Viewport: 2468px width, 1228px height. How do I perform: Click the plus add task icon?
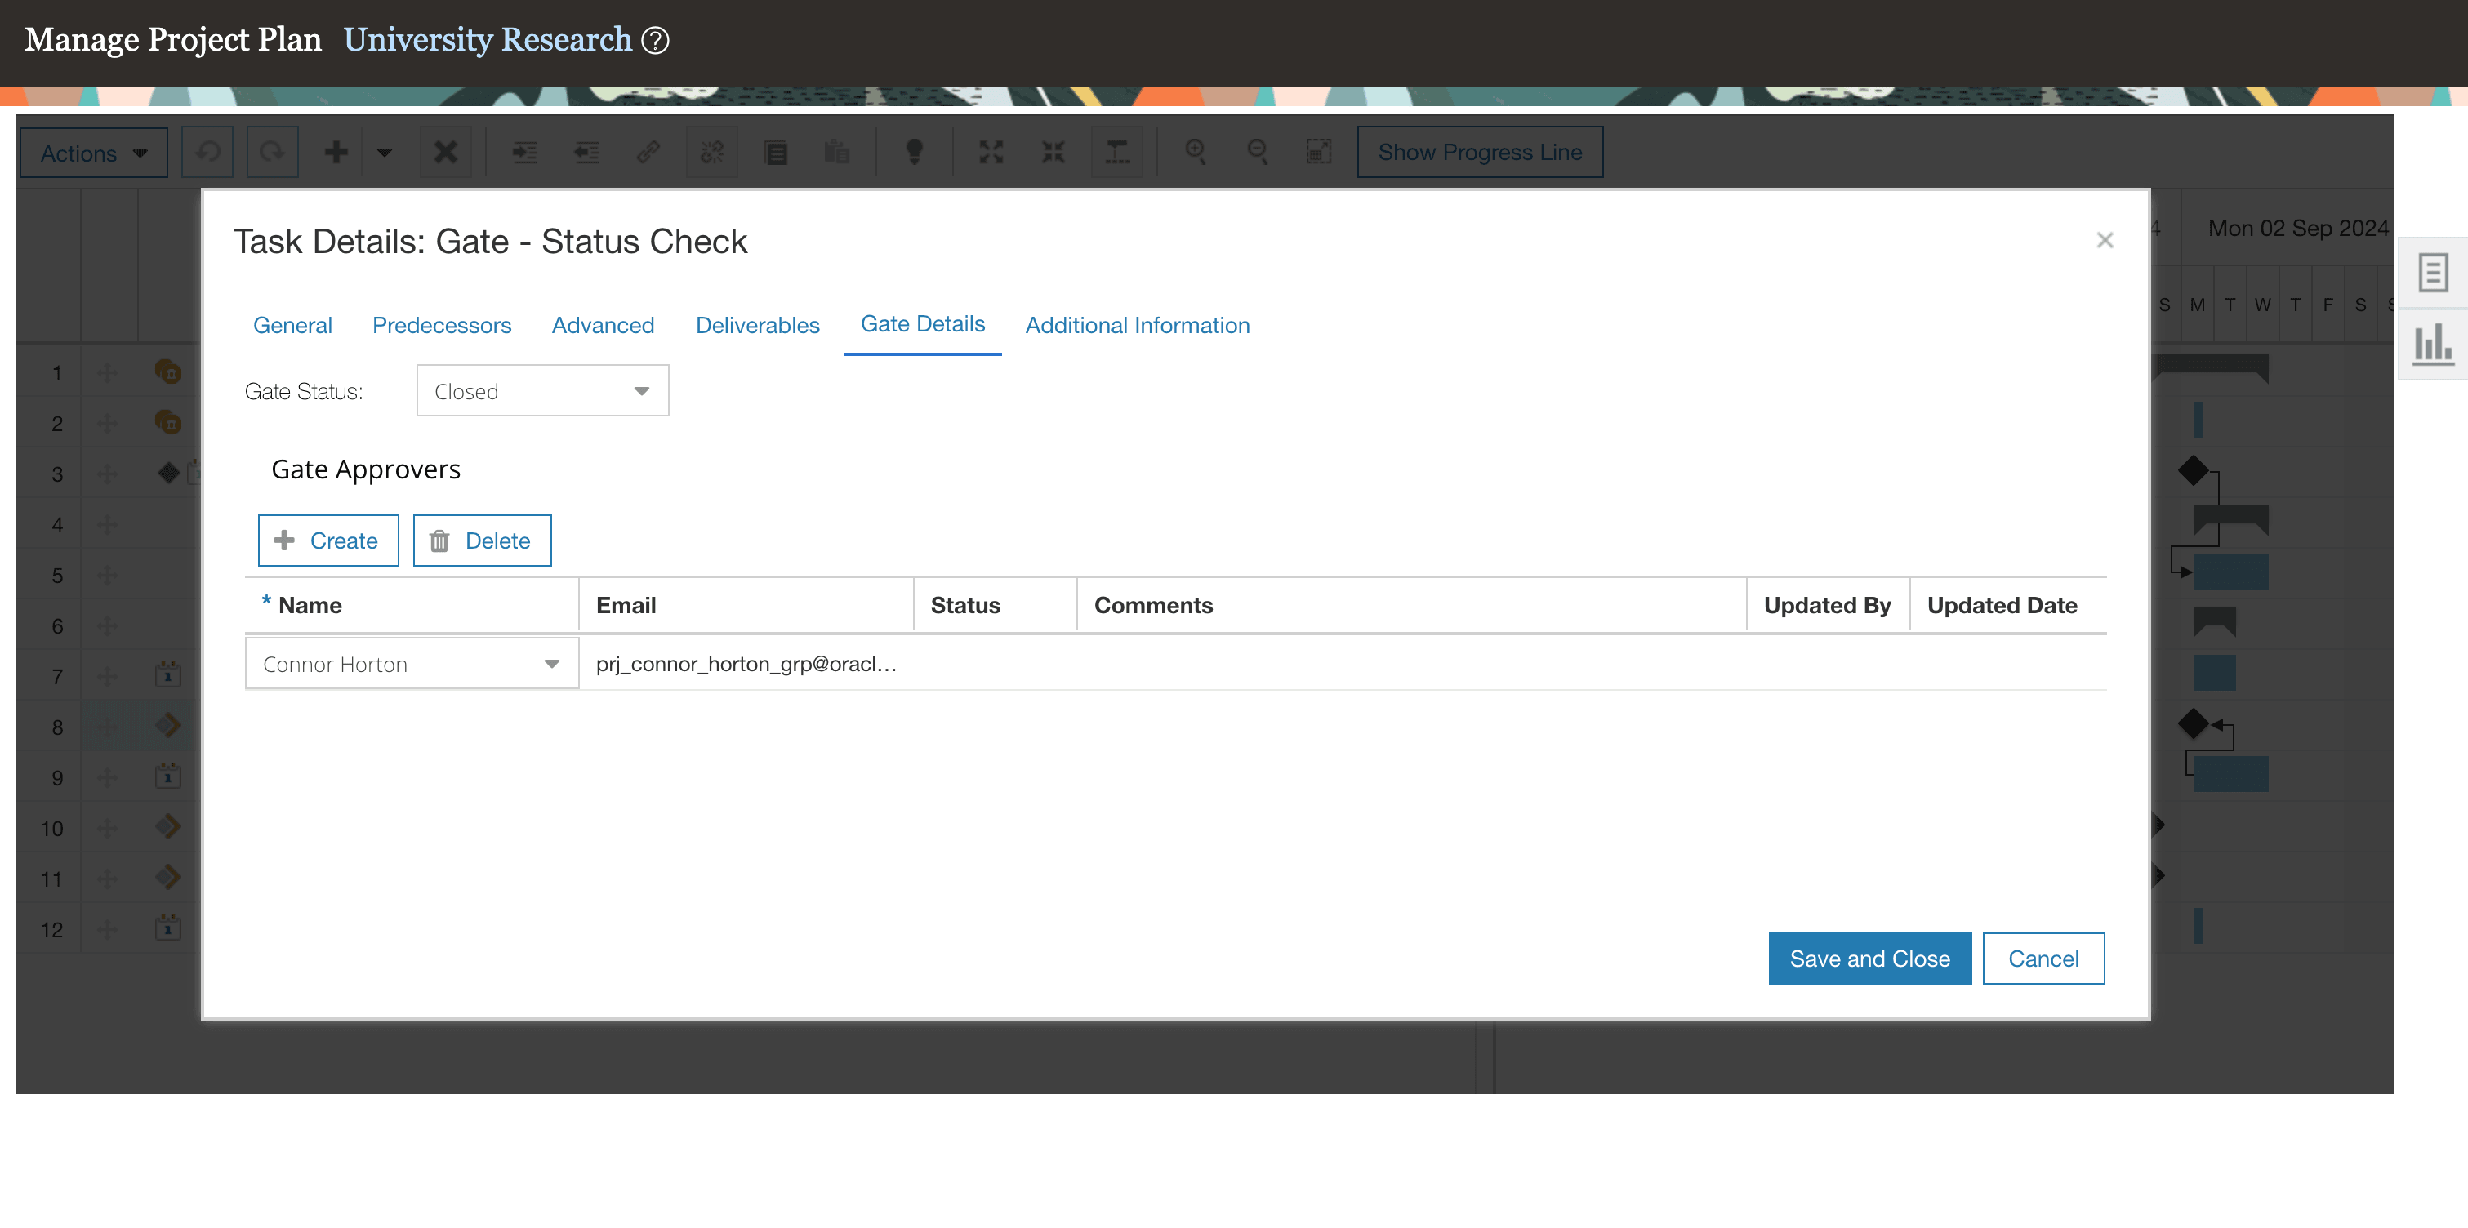point(336,153)
